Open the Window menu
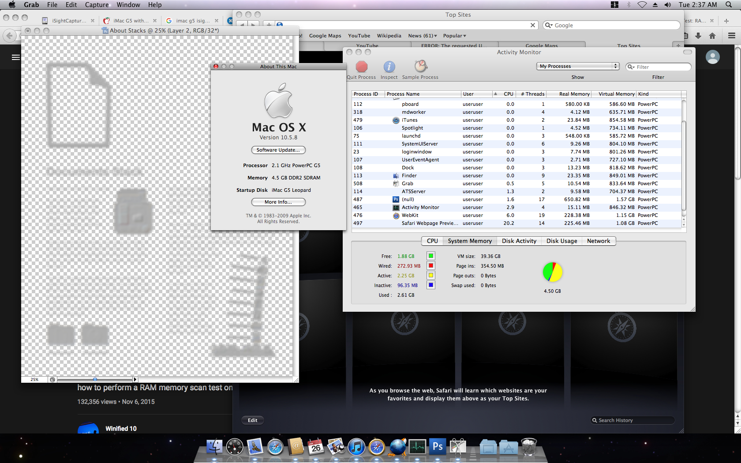This screenshot has height=463, width=741. tap(128, 5)
